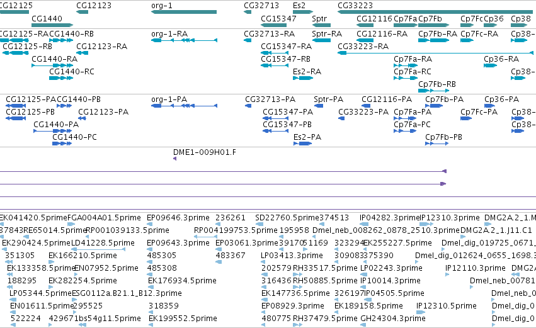The height and width of the screenshot is (328, 536).
Task: Click the CG32713-PA protein label
Action: coord(270,99)
